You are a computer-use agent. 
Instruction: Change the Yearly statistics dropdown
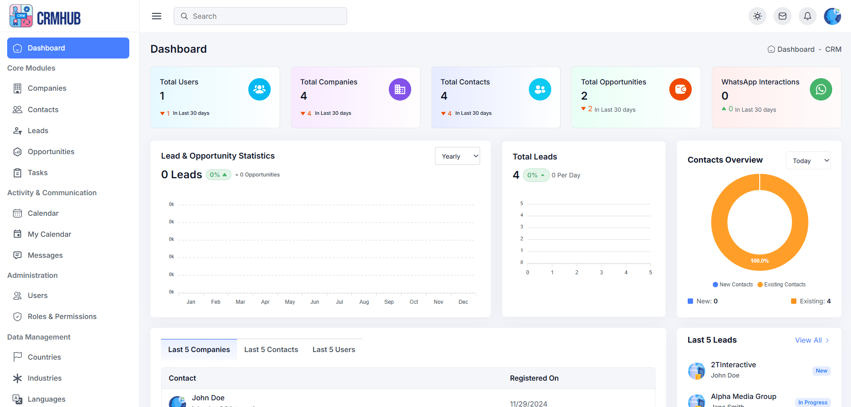(457, 156)
